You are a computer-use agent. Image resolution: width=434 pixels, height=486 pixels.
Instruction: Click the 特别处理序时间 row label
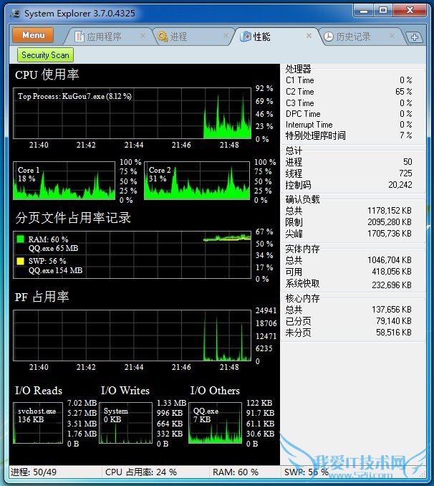(315, 135)
